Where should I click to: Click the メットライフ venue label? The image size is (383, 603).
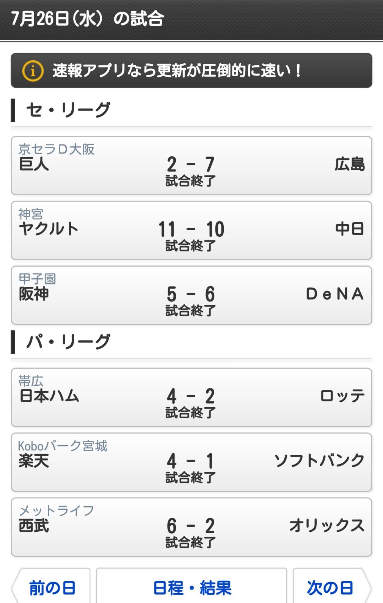[x=57, y=511]
